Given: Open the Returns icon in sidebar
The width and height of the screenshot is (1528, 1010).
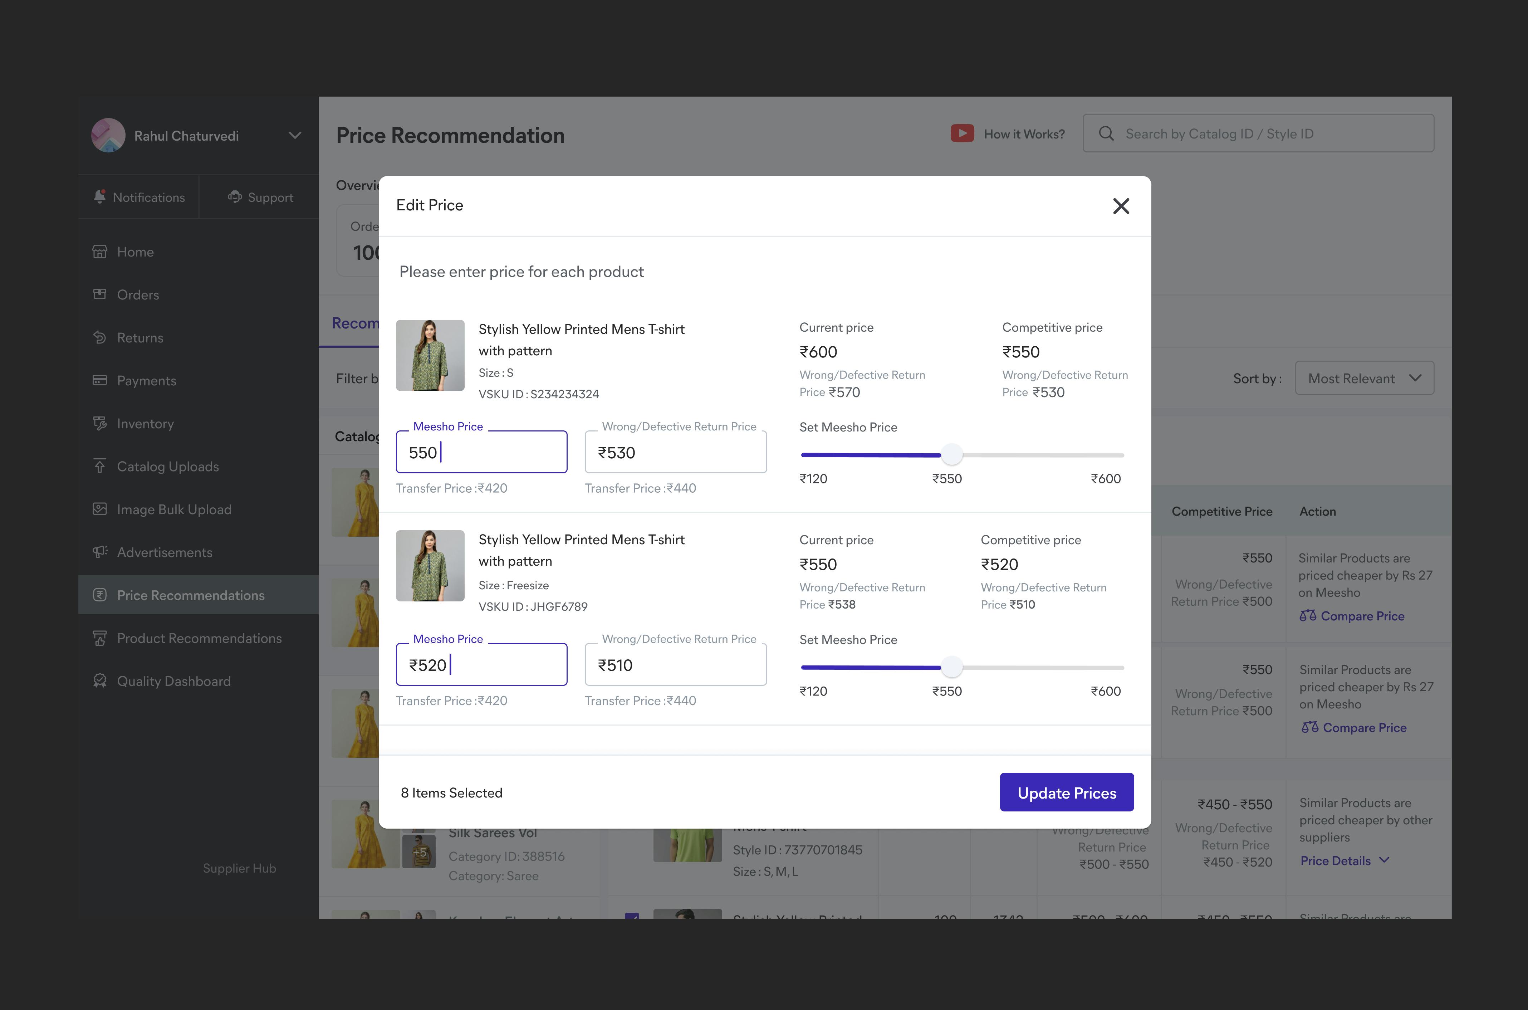Looking at the screenshot, I should (x=100, y=337).
